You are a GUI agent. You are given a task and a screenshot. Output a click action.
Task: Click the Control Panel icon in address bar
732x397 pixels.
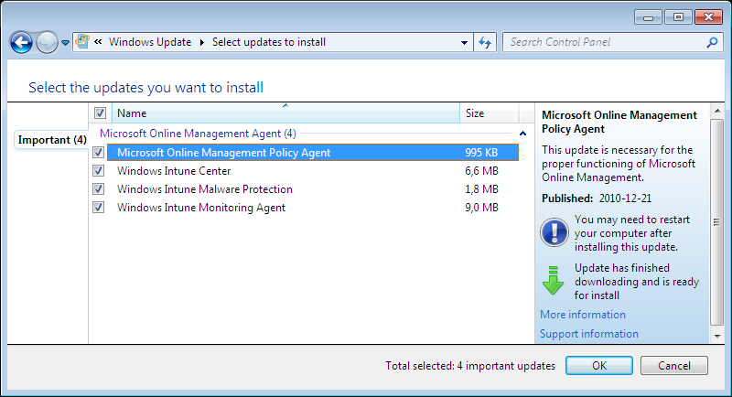[x=82, y=42]
